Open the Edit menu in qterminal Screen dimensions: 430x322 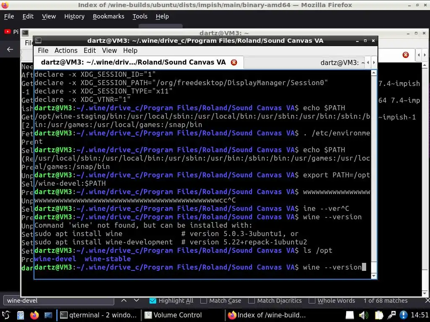point(90,51)
